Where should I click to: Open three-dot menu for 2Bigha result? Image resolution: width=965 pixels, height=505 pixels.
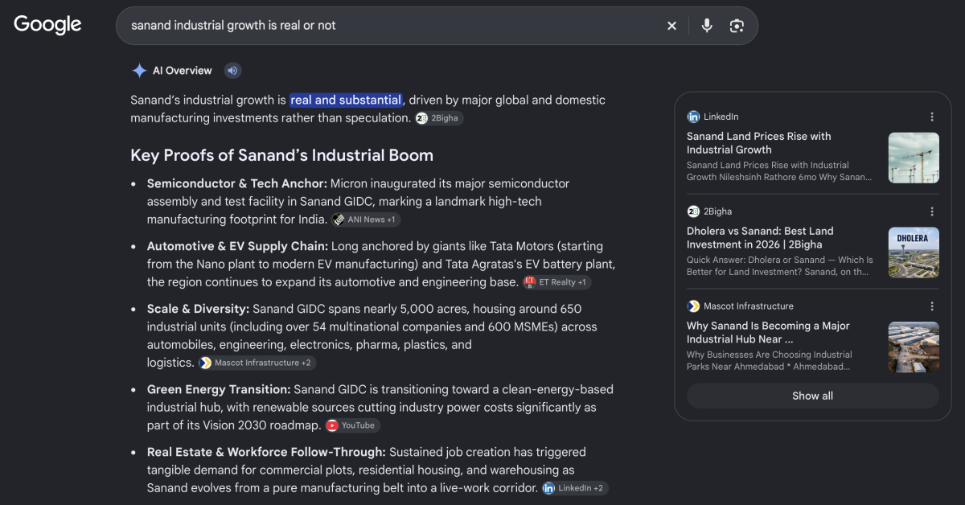932,211
